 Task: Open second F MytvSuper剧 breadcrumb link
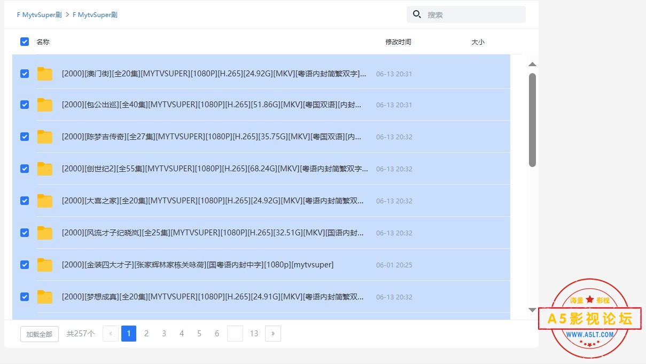click(95, 15)
